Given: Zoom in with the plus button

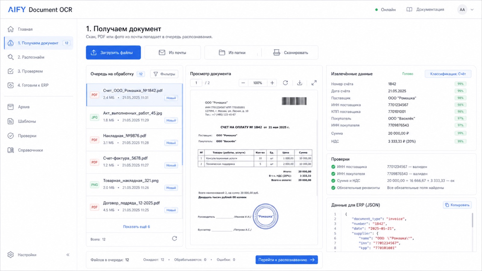Looking at the screenshot, I should 272,83.
